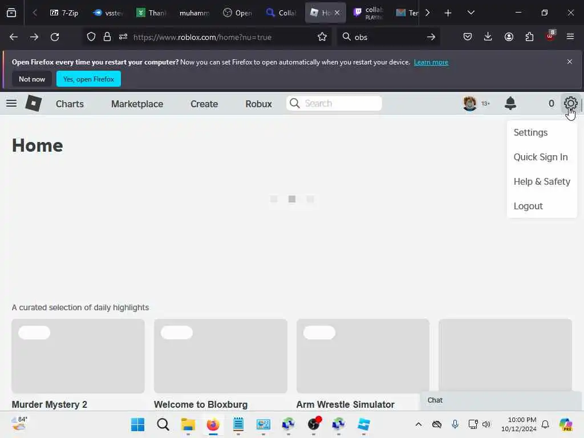Click the Firefox reload button
Viewport: 584px width, 438px height.
[55, 37]
